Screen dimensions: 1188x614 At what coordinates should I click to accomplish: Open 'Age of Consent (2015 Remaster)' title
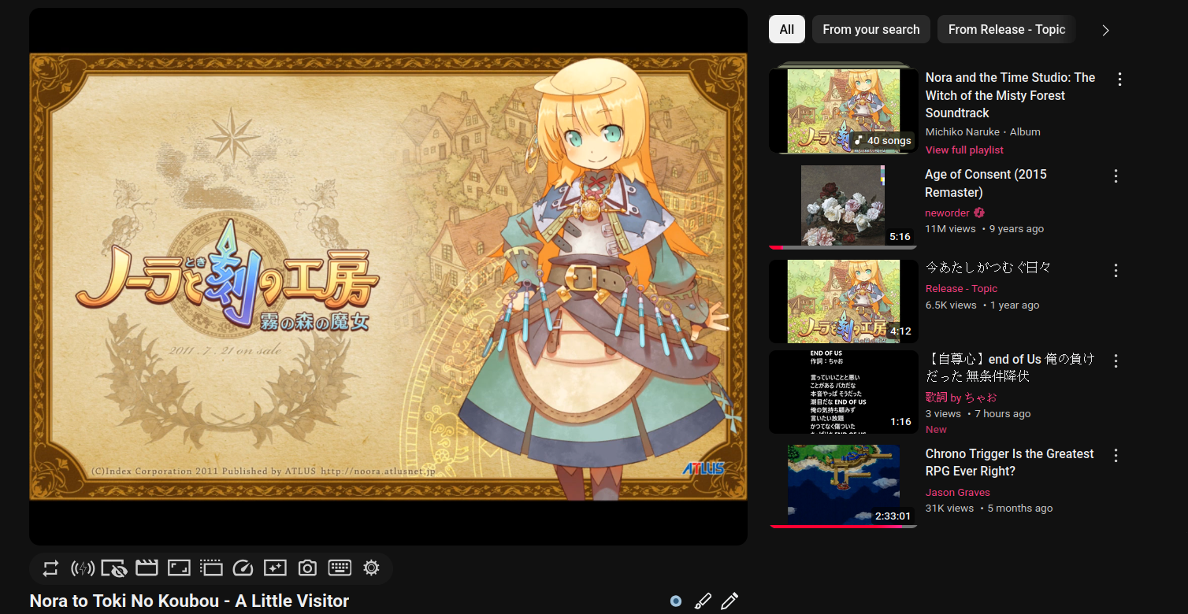[x=986, y=183]
